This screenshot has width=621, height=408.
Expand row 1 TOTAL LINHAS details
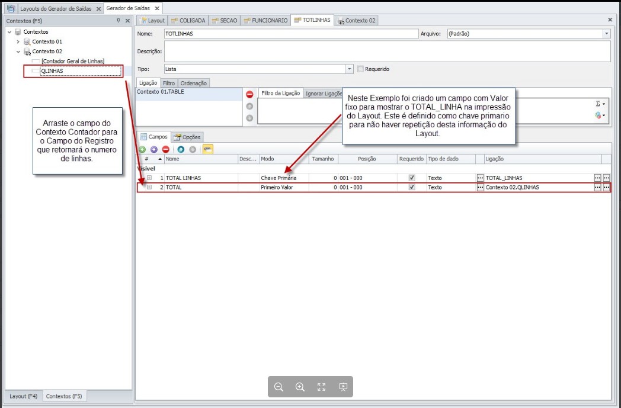pyautogui.click(x=149, y=178)
